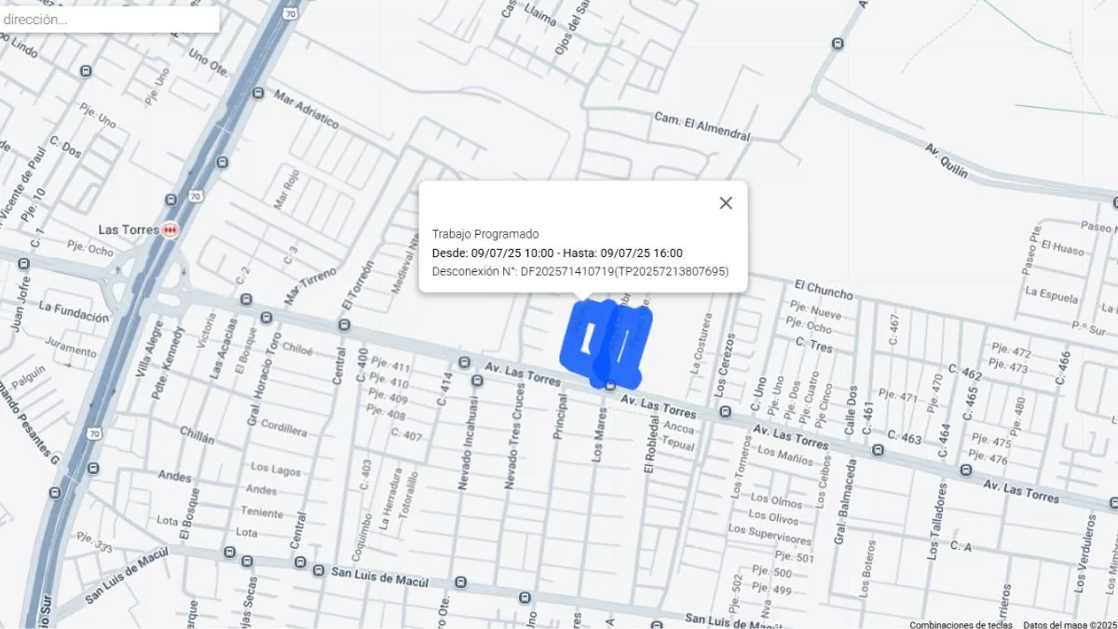Select the bus stop under the blue outage area

tap(609, 386)
